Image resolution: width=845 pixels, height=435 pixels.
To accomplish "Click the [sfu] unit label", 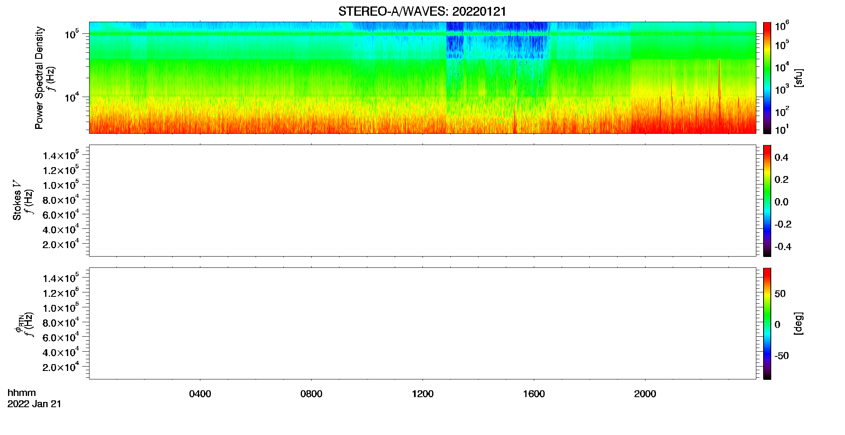I will [799, 78].
